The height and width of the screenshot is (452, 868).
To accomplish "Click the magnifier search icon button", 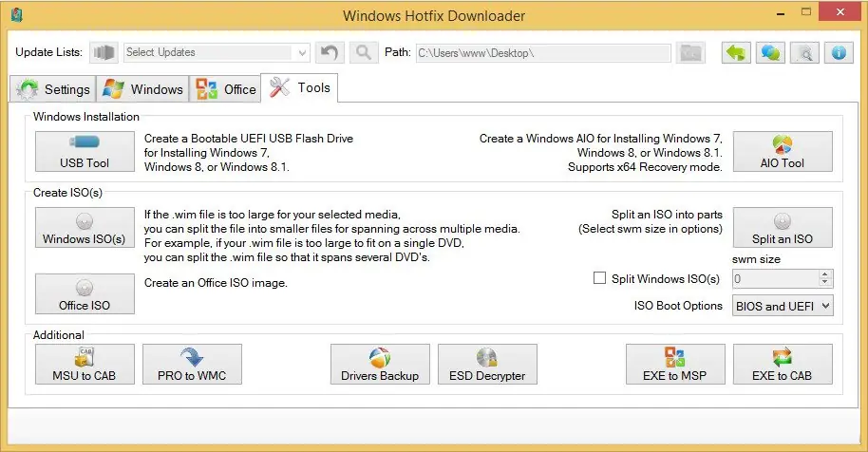I will click(x=364, y=52).
